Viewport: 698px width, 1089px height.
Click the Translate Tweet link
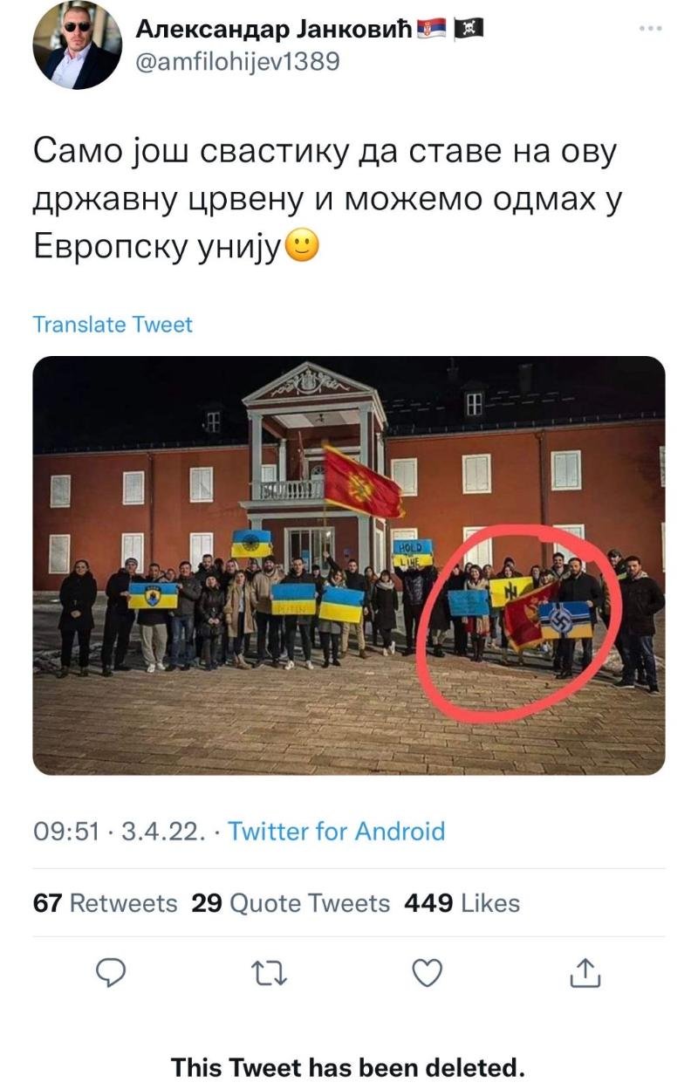coord(113,325)
